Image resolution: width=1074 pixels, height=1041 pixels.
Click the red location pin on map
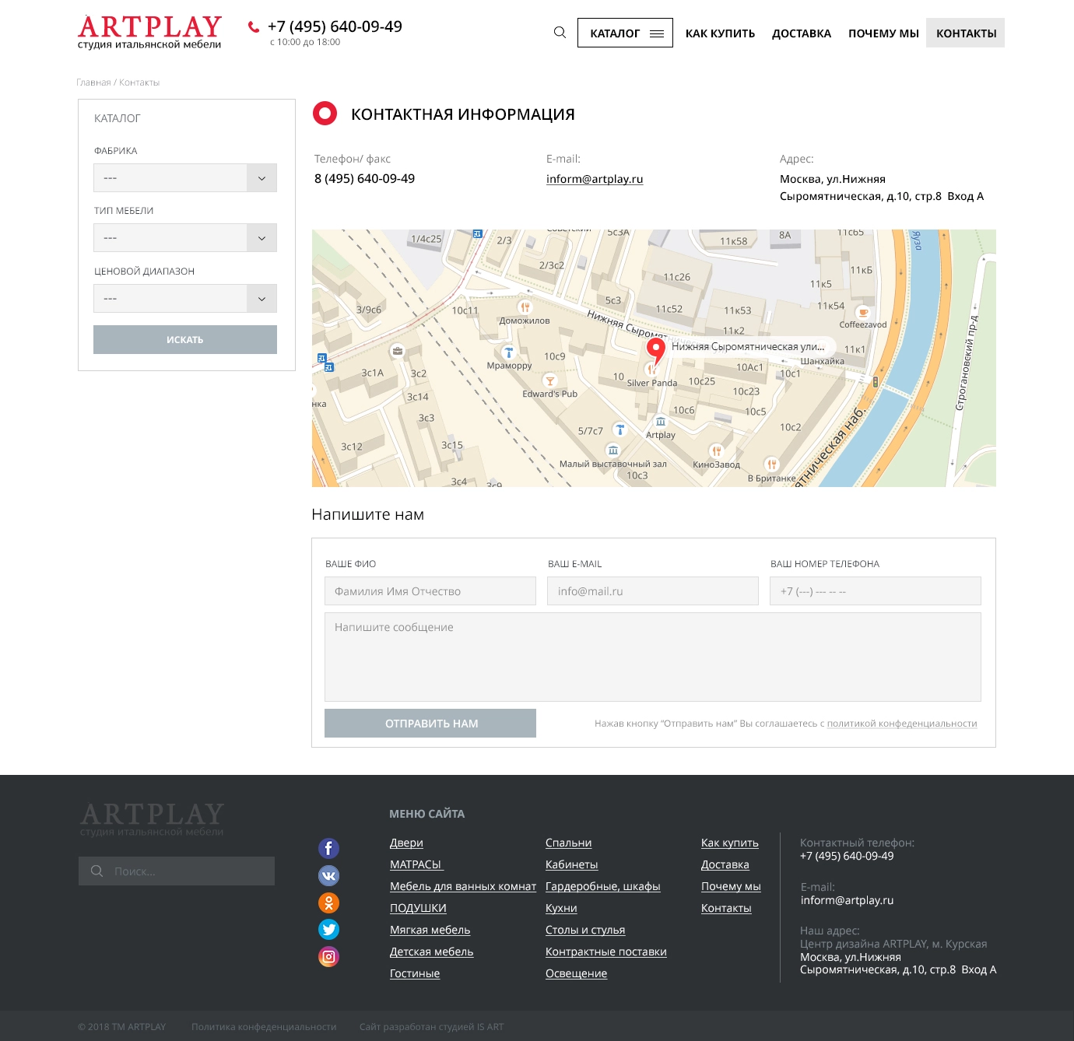click(656, 351)
